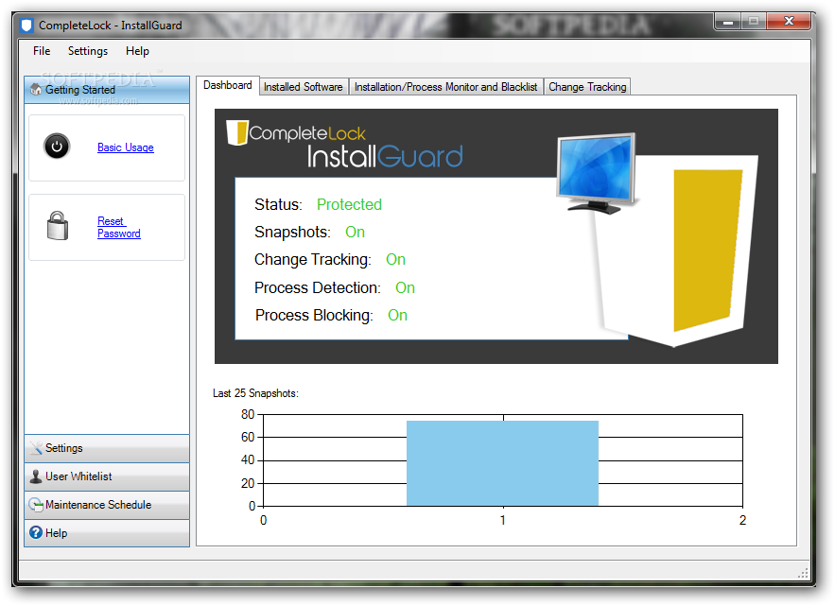This screenshot has width=835, height=606.
Task: Click the blue snapshot bar in chart
Action: click(x=502, y=463)
